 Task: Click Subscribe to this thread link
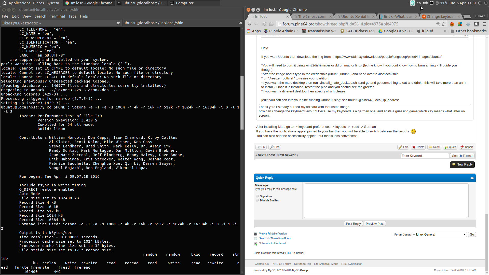pos(272,243)
